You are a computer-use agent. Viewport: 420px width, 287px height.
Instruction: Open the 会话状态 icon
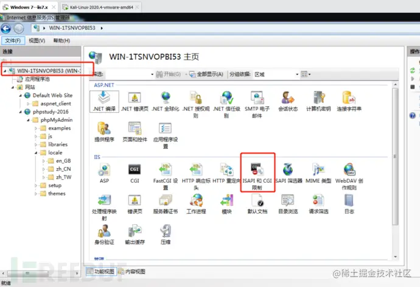[x=288, y=101]
